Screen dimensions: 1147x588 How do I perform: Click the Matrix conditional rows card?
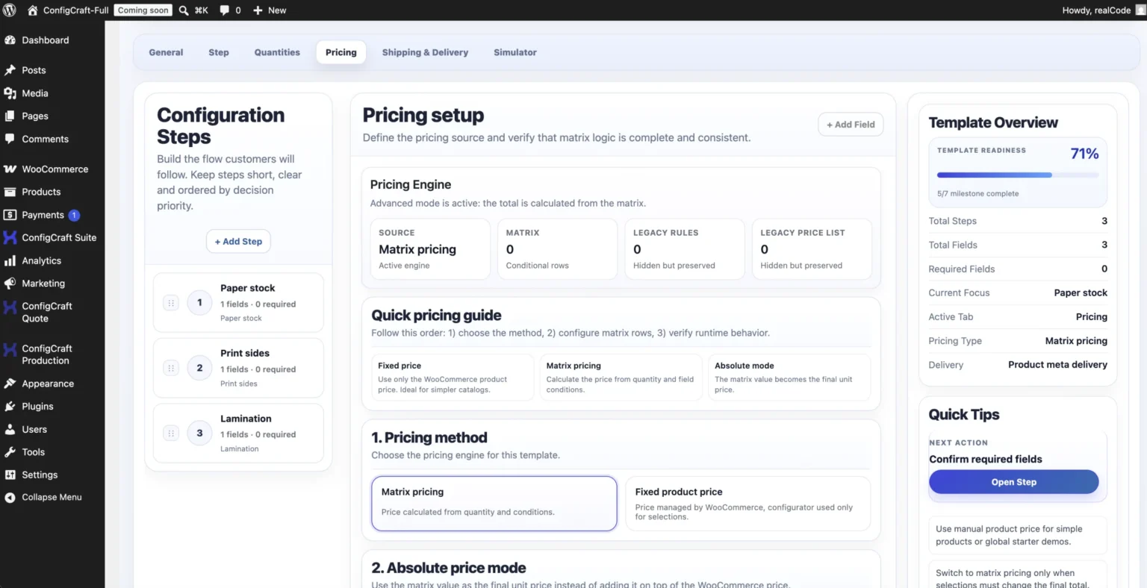[558, 249]
